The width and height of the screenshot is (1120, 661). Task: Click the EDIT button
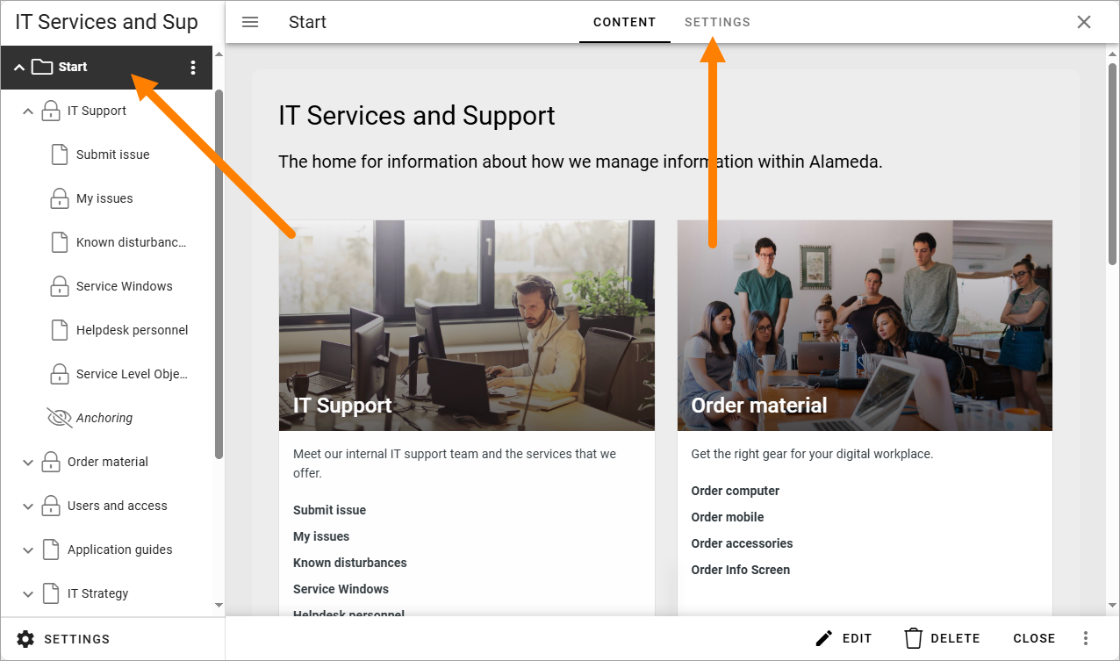pyautogui.click(x=844, y=638)
